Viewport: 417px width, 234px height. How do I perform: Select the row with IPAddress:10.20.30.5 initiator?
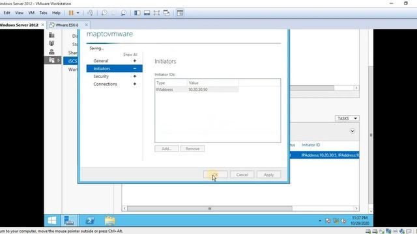(x=324, y=155)
